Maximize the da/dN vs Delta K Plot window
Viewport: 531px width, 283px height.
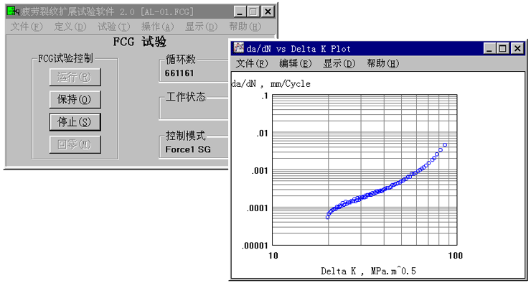[x=503, y=49]
